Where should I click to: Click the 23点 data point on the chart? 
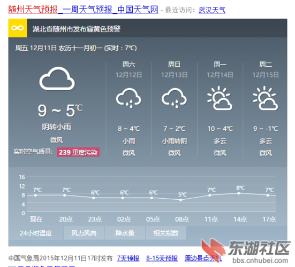[x=94, y=198]
